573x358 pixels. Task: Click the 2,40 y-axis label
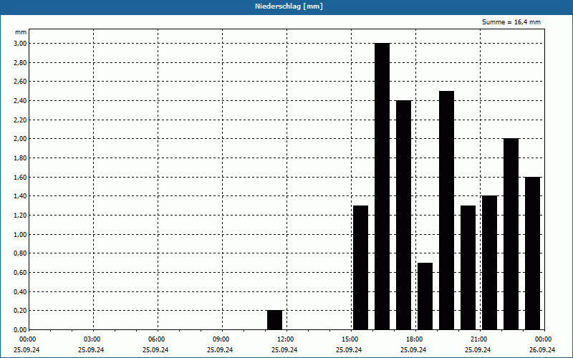tap(20, 101)
